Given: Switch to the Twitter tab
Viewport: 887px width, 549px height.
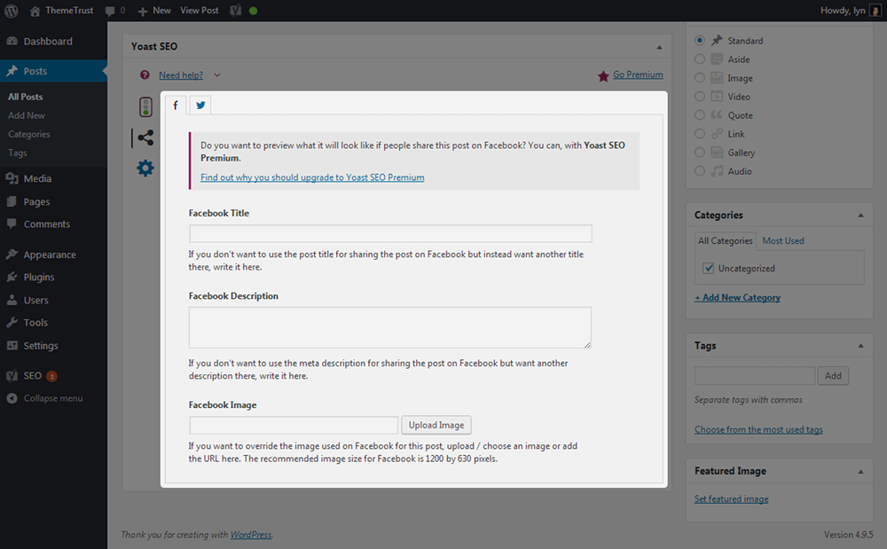Looking at the screenshot, I should pos(200,106).
